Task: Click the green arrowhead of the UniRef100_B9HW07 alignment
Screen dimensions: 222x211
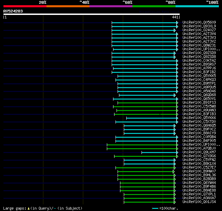Action: coord(174,172)
